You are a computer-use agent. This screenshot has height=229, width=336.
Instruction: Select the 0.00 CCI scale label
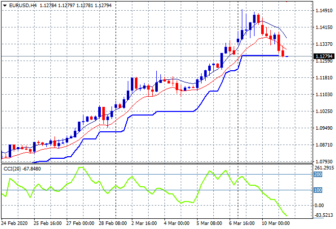pos(319,206)
